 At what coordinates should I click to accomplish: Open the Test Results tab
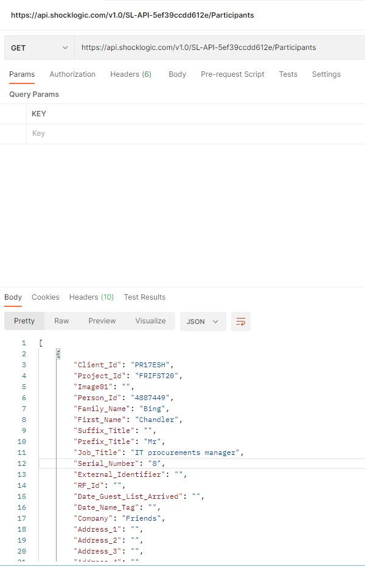coord(144,297)
